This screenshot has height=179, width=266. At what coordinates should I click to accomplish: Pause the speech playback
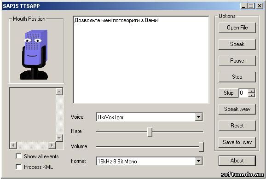click(237, 61)
